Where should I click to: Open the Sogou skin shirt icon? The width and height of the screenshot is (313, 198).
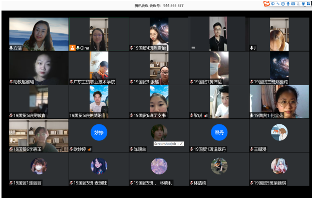tap(303, 4)
